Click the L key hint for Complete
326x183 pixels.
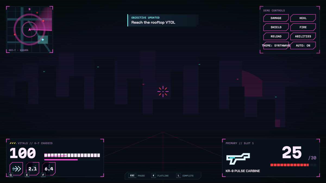pyautogui.click(x=178, y=176)
